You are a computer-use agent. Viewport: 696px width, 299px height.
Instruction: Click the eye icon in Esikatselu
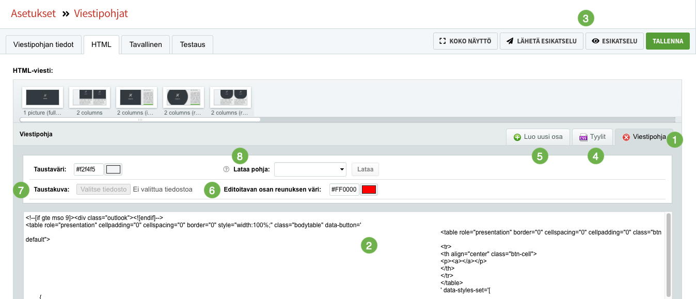pos(595,41)
